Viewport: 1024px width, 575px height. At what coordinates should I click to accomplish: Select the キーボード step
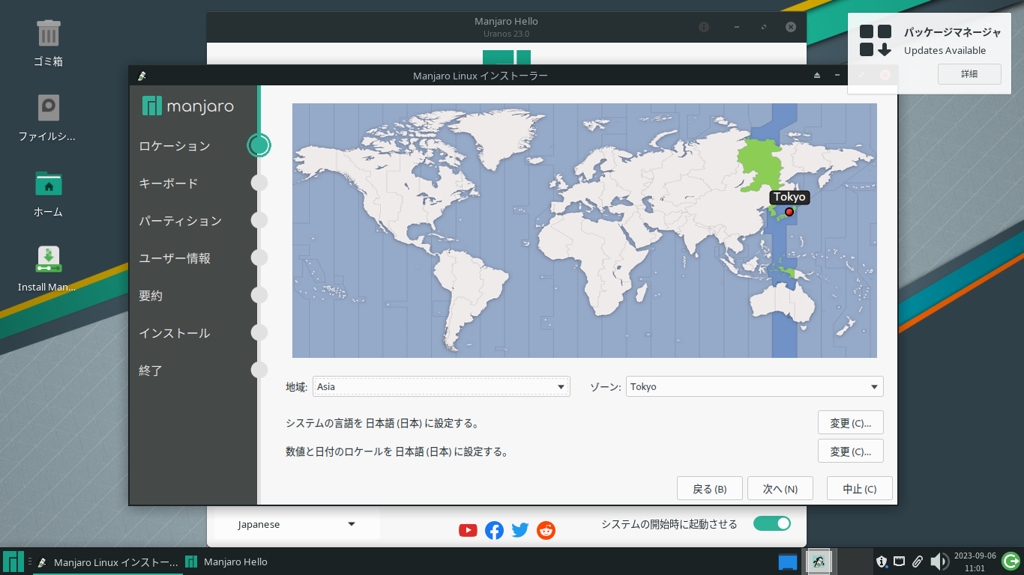tap(169, 183)
